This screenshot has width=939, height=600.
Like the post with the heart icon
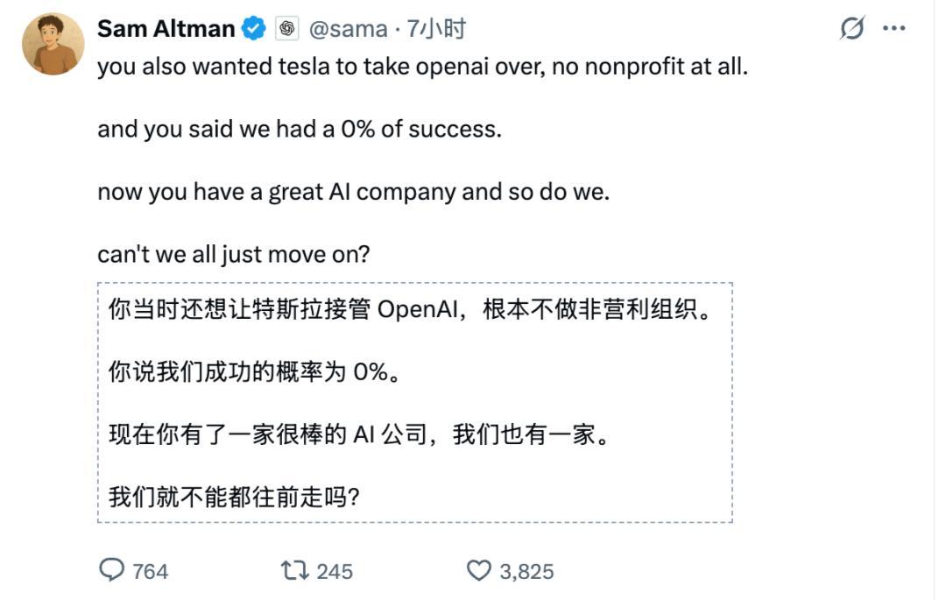(478, 571)
